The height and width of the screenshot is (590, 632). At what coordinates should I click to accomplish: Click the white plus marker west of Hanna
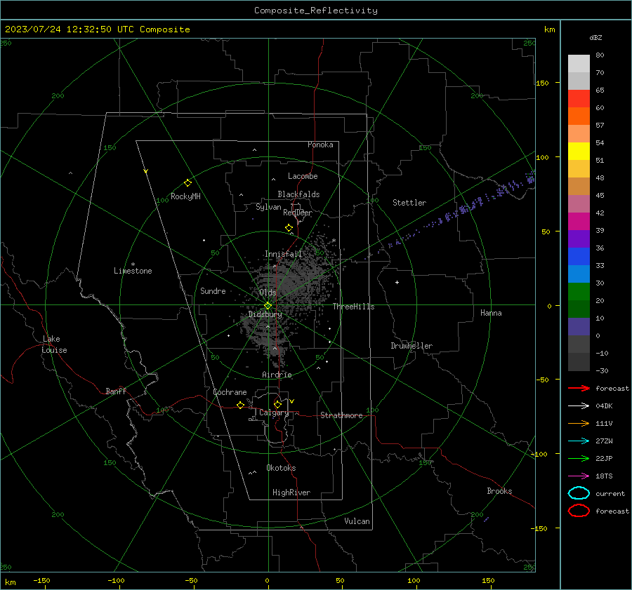tap(397, 282)
